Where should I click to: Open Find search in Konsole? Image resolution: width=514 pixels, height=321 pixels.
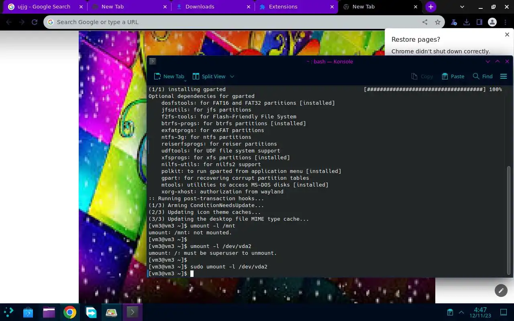point(483,76)
